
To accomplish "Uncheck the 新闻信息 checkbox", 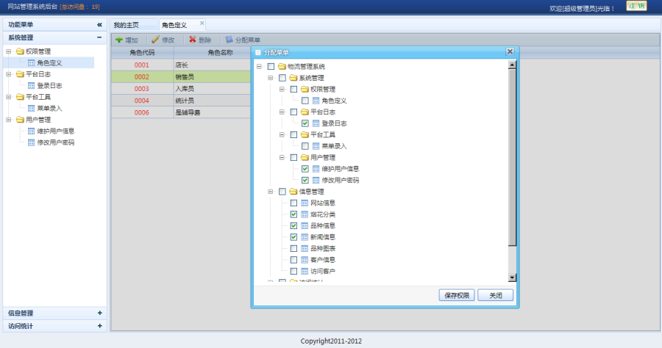I will click(293, 237).
